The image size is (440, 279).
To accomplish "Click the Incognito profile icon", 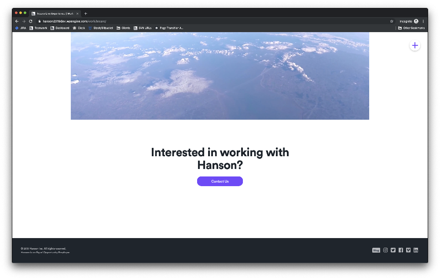I will (416, 21).
